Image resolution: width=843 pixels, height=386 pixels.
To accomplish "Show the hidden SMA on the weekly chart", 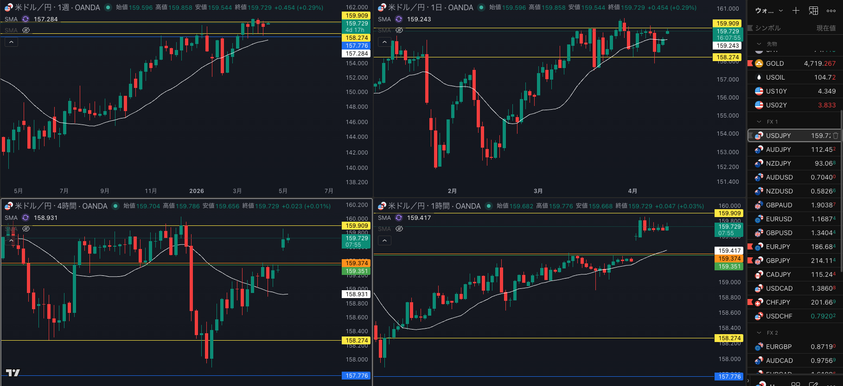I will [26, 30].
